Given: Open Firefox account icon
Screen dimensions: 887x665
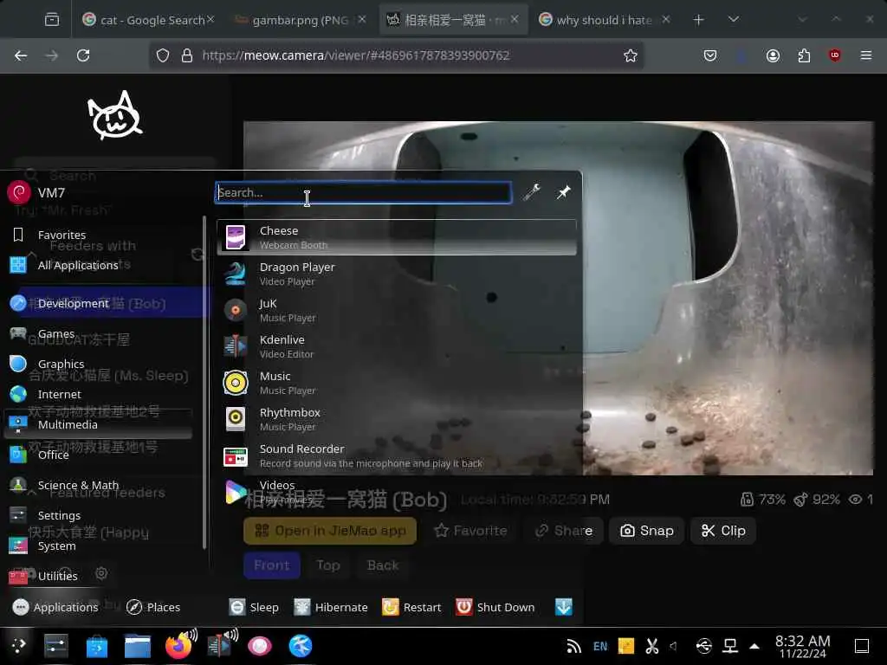Looking at the screenshot, I should point(774,55).
